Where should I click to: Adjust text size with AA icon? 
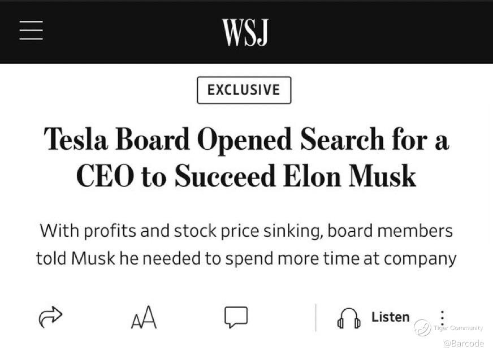[x=144, y=318]
